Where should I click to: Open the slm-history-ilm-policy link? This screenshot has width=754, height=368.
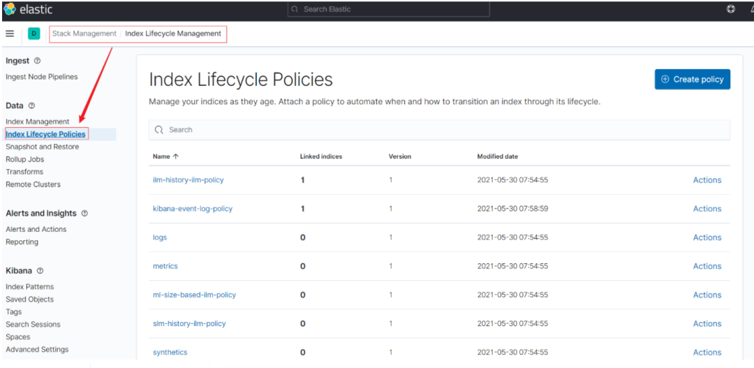coord(189,324)
